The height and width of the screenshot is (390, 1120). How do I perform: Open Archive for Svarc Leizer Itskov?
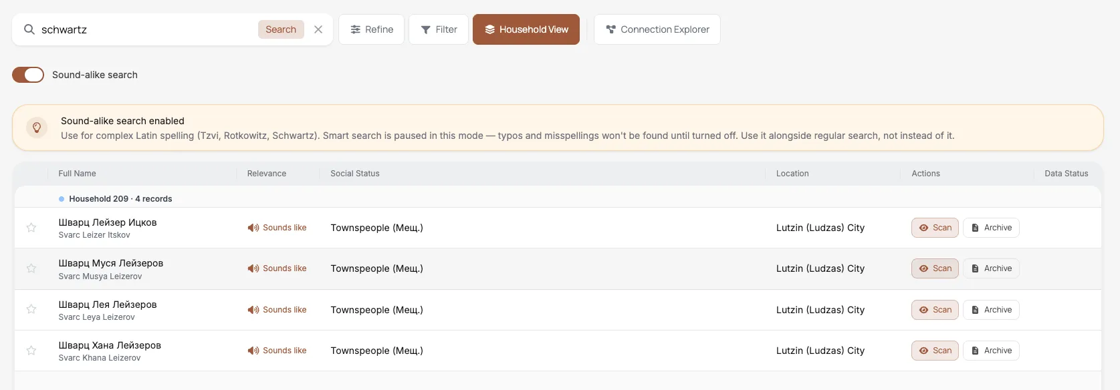pyautogui.click(x=991, y=228)
